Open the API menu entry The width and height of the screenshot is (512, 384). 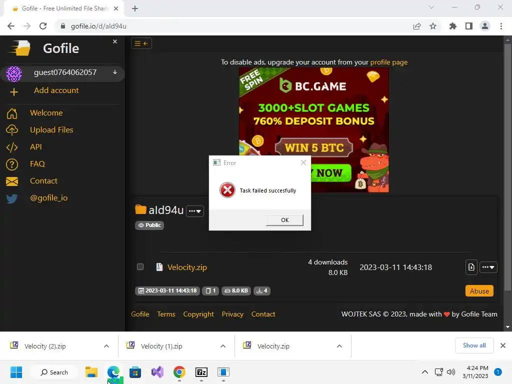(36, 146)
